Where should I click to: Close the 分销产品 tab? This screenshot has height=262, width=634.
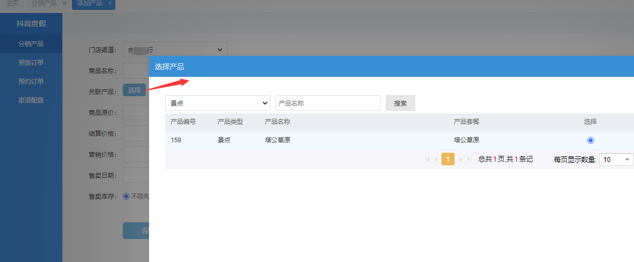point(64,3)
